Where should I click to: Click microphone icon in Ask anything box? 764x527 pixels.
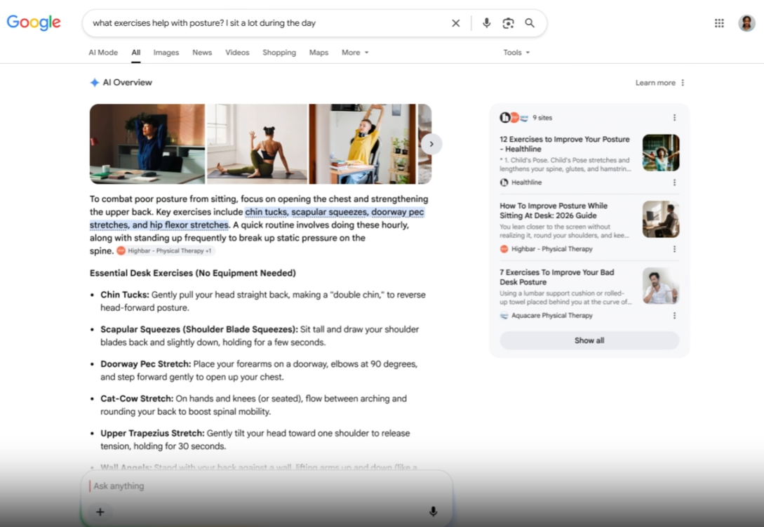point(433,512)
